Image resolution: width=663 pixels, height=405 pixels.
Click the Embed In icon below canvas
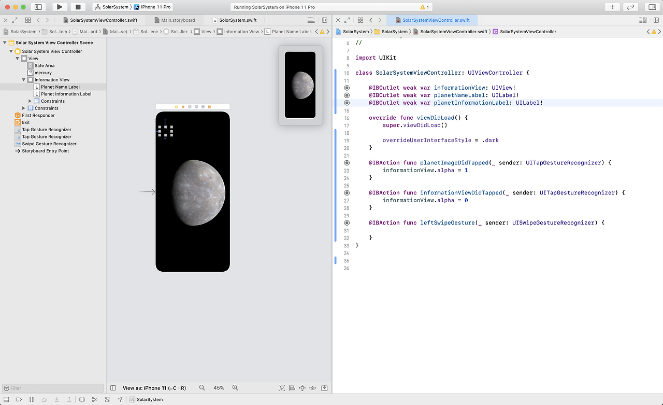coord(324,388)
